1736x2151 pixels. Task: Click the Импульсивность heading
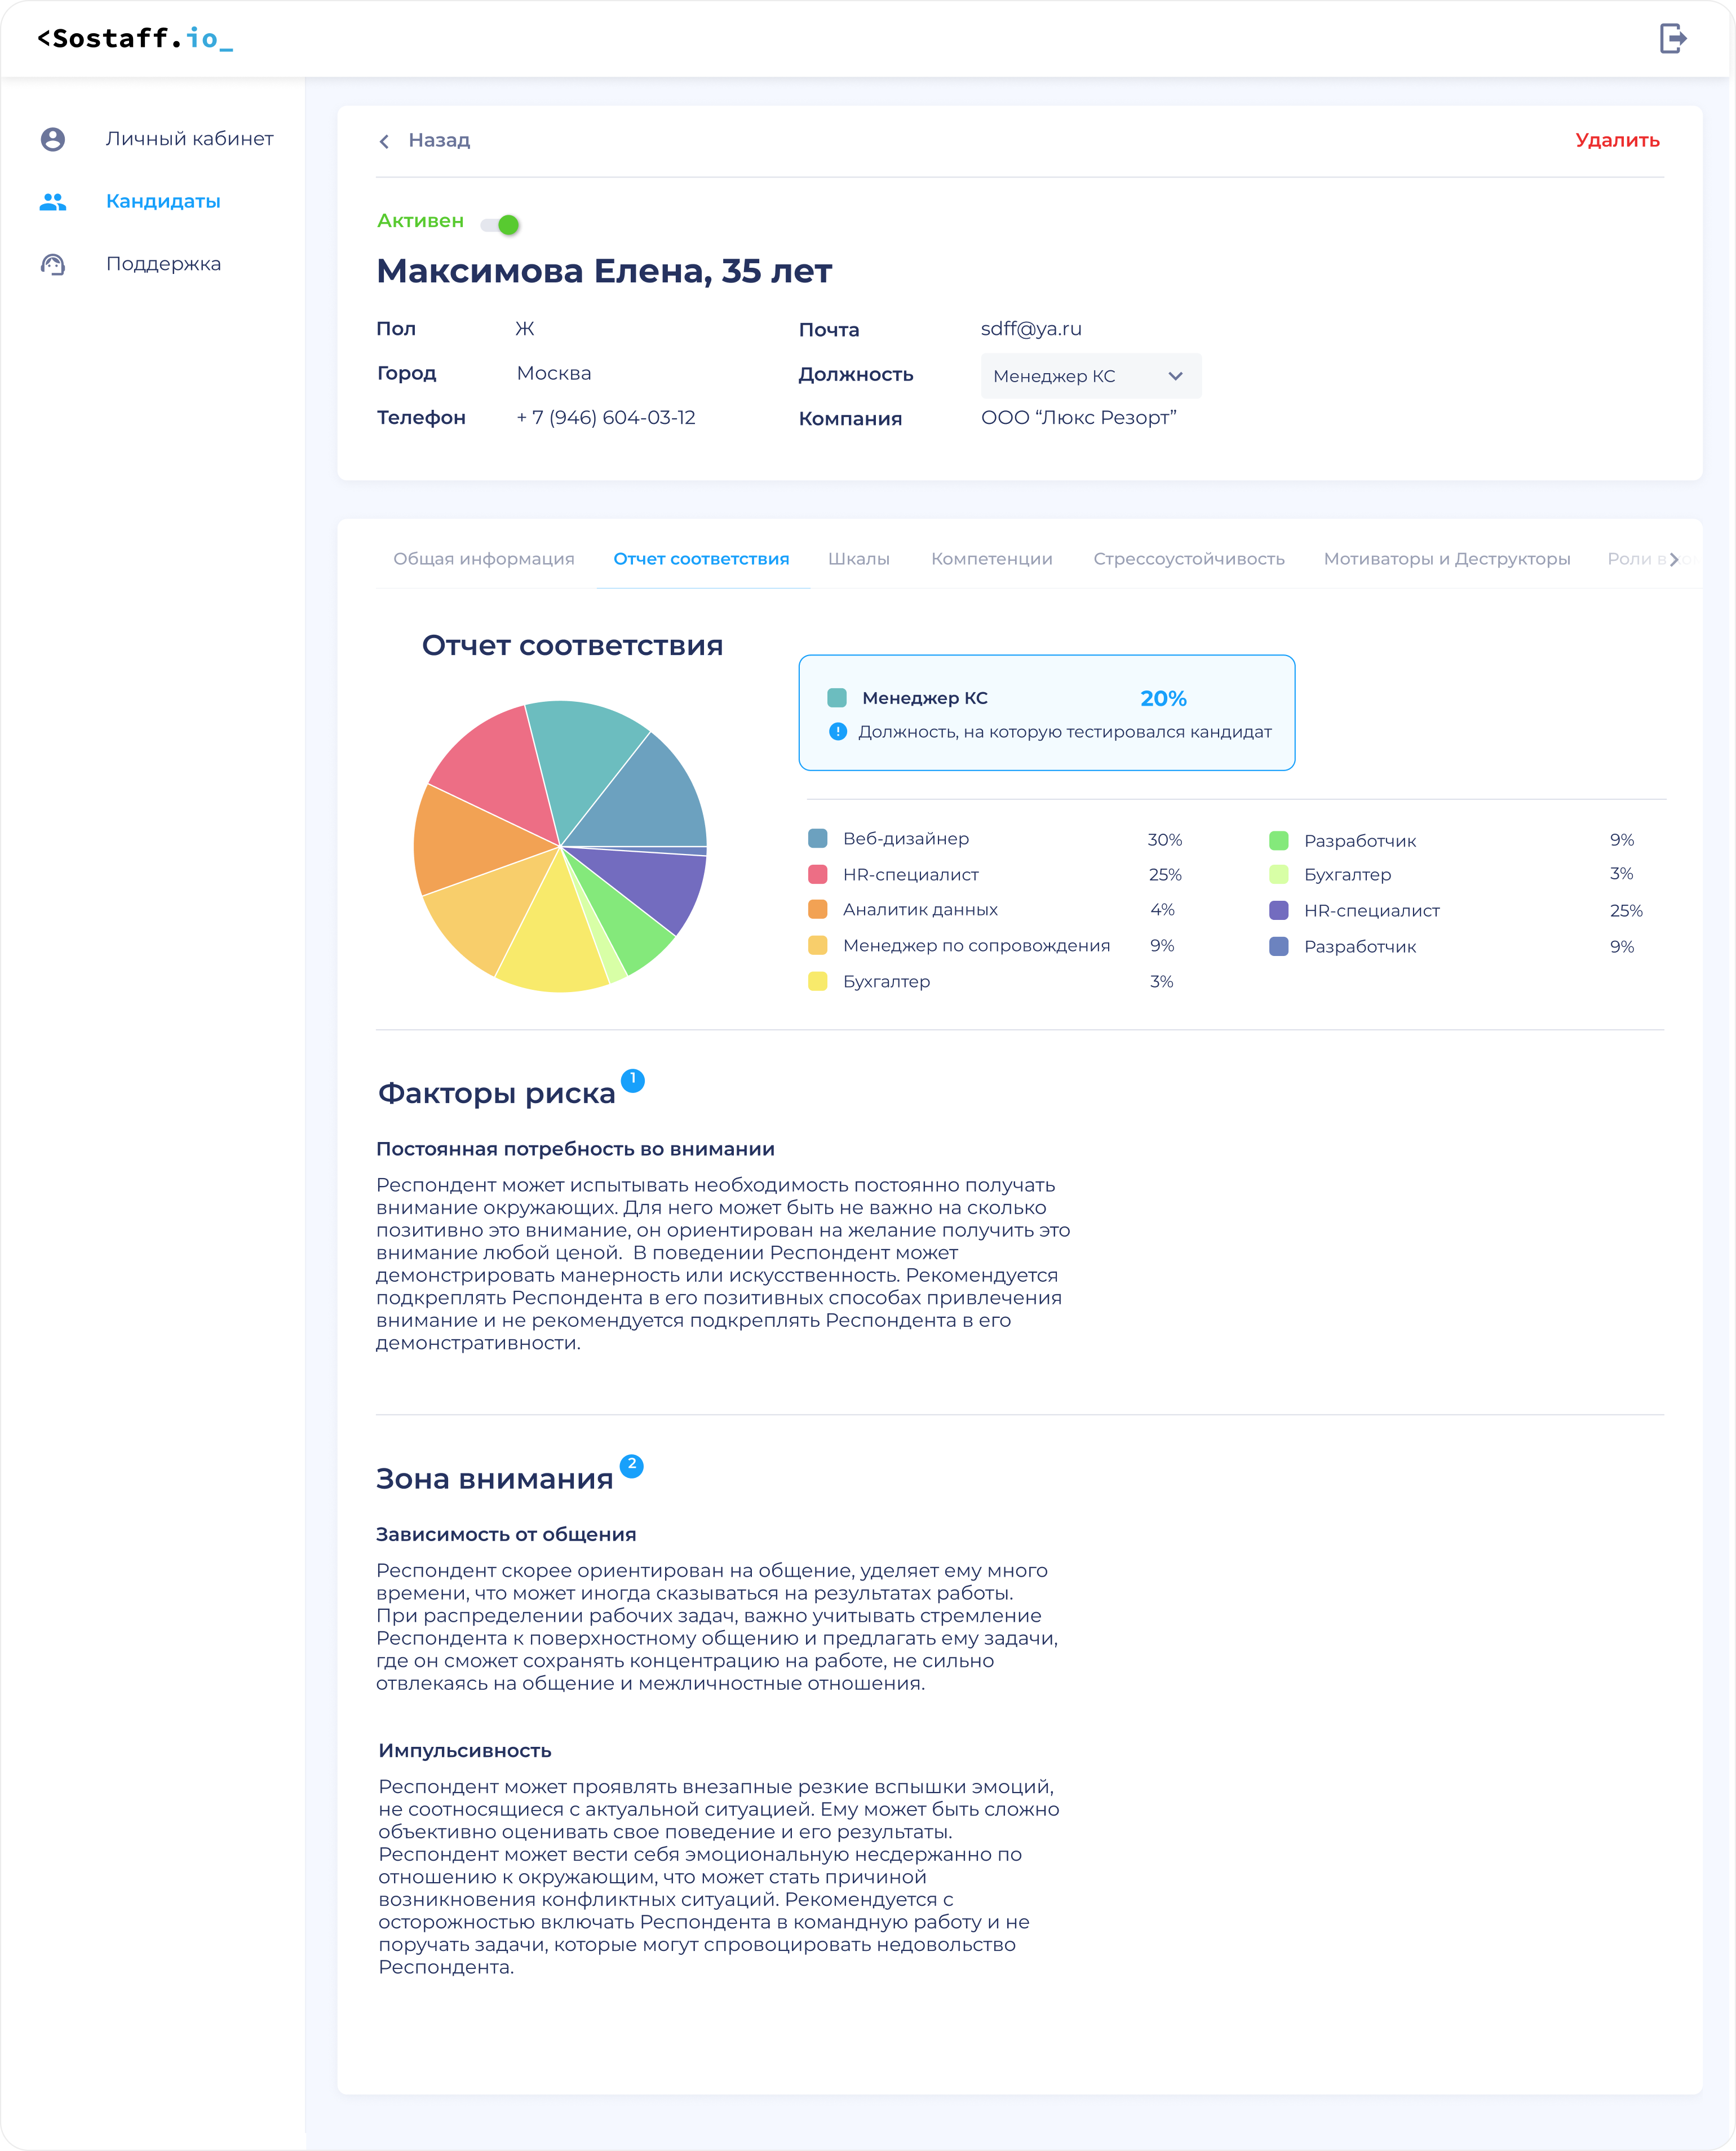click(465, 1751)
